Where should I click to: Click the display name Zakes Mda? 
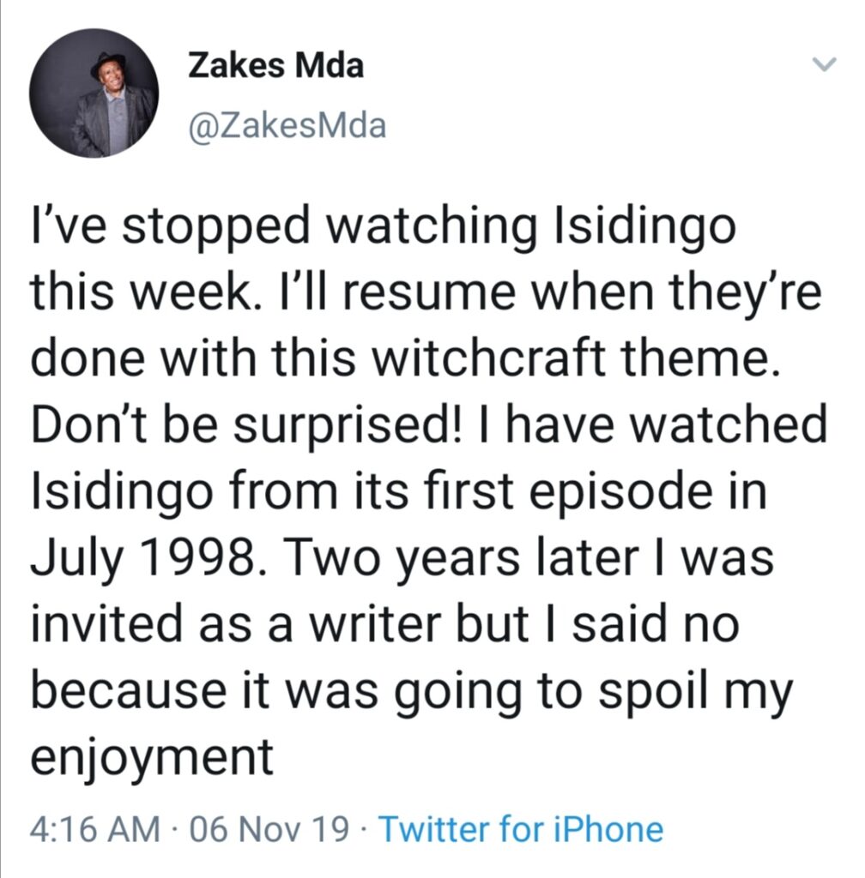pyautogui.click(x=276, y=65)
